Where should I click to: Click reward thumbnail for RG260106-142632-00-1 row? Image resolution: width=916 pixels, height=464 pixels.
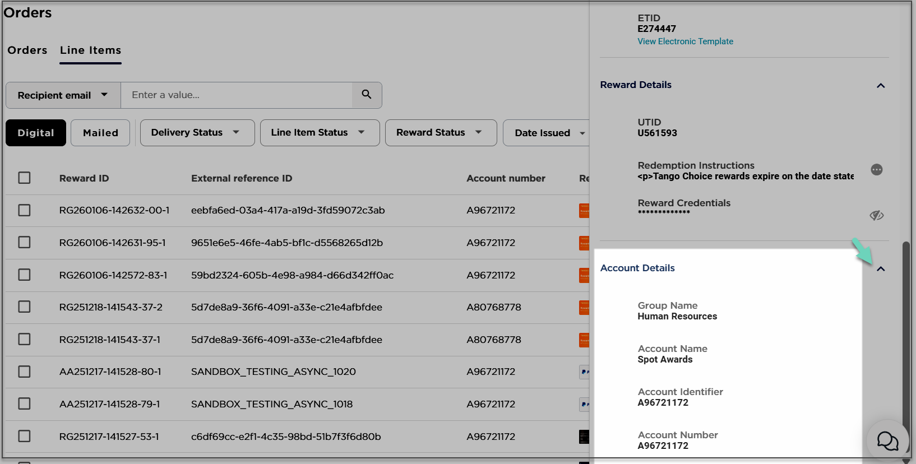[x=584, y=211]
